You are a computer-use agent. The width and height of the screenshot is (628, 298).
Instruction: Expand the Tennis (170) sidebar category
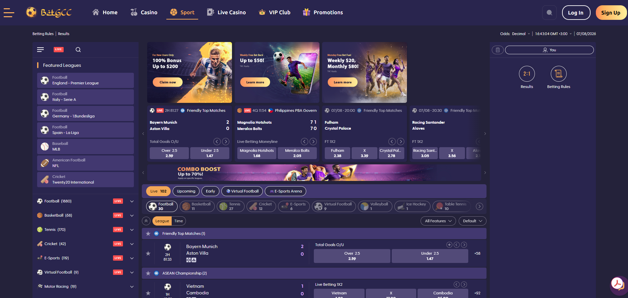point(132,230)
